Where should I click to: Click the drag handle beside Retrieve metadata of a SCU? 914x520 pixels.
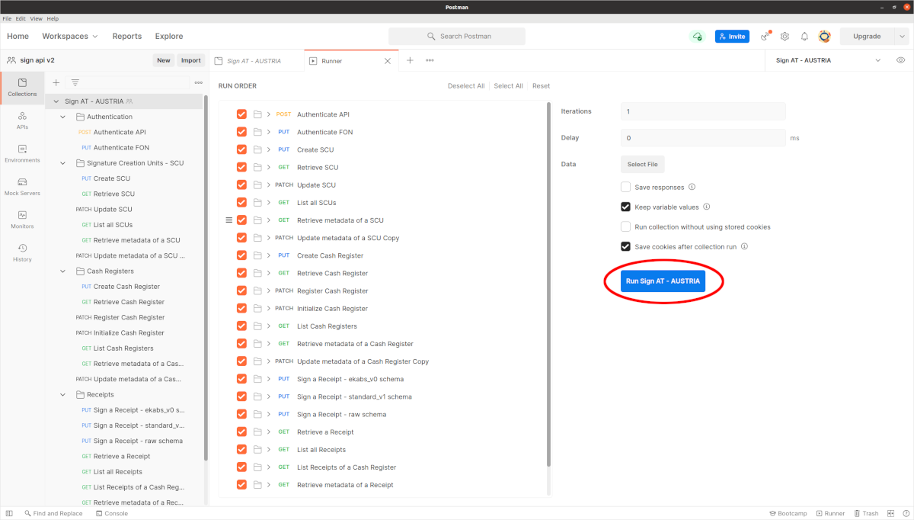click(228, 220)
